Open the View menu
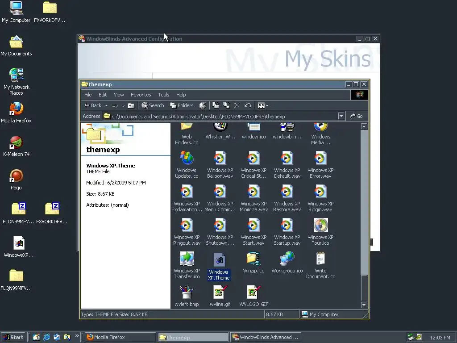The height and width of the screenshot is (343, 457). 119,95
